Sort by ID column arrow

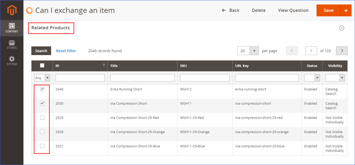[x=104, y=65]
